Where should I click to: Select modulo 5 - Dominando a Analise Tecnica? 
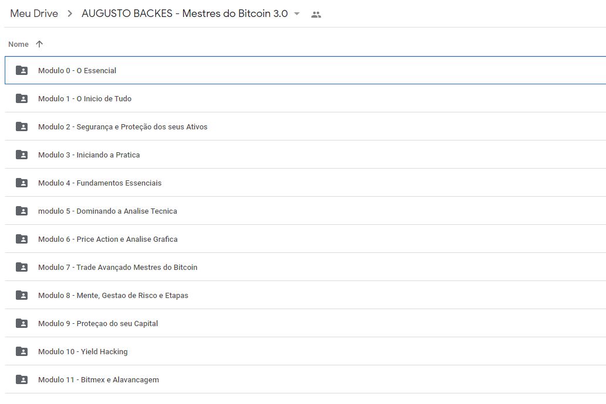point(107,211)
